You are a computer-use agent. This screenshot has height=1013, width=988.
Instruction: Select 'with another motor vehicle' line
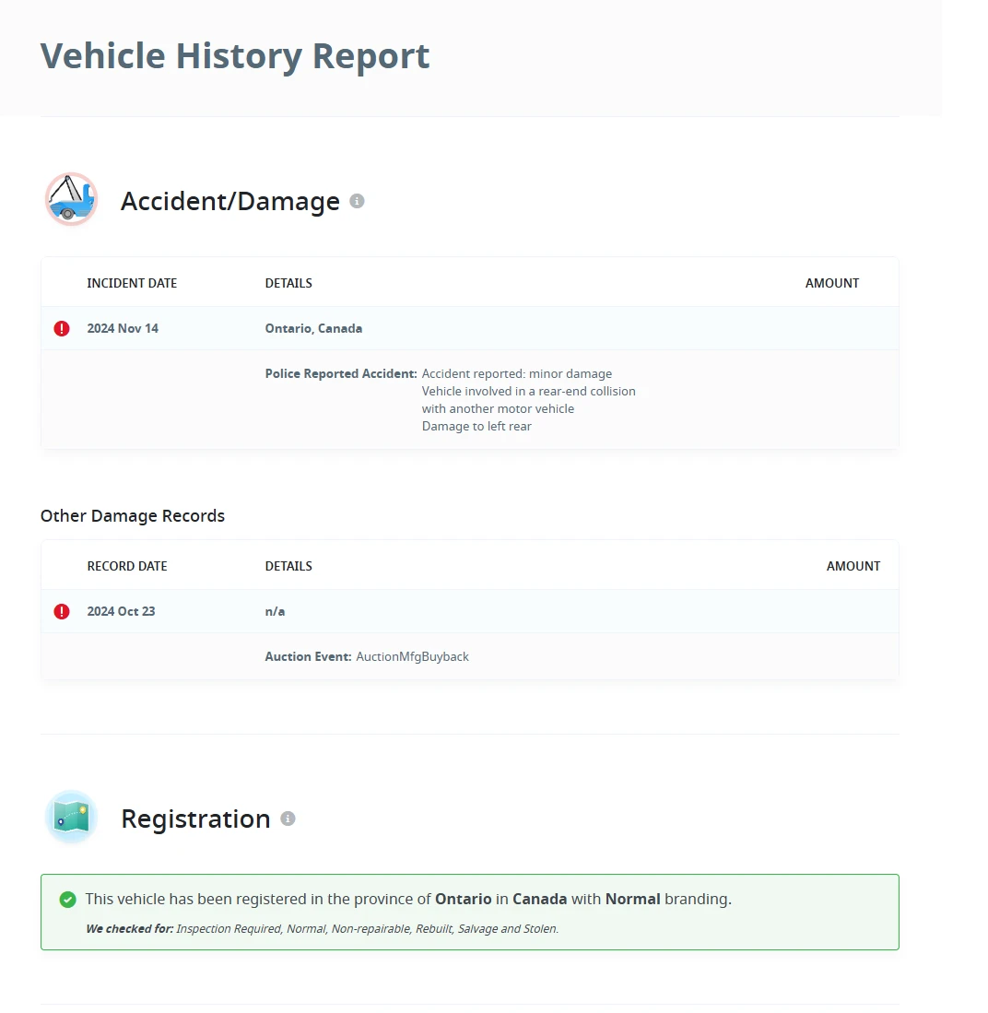[499, 408]
